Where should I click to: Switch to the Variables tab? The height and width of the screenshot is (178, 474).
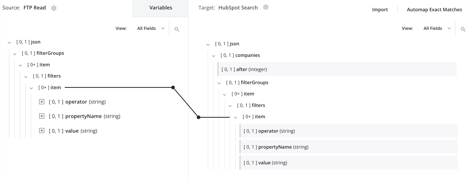161,8
